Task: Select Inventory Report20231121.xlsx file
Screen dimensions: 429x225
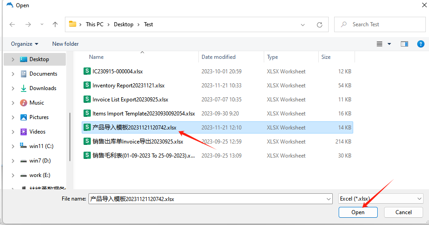Action: (128, 86)
